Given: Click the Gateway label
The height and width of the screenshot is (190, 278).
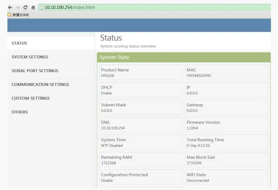Looking at the screenshot, I should click(x=195, y=105).
